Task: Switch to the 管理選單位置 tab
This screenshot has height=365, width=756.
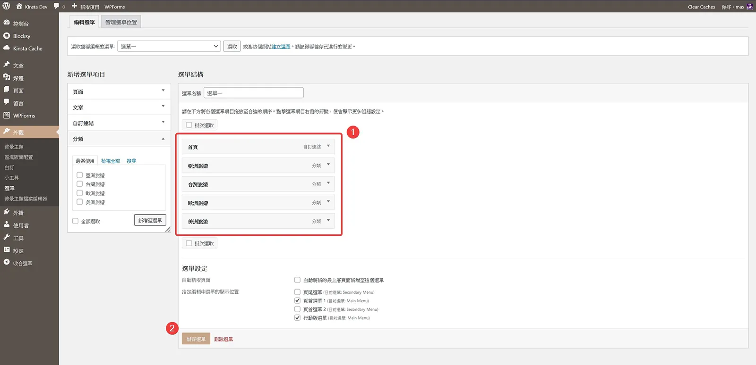Action: [x=121, y=22]
